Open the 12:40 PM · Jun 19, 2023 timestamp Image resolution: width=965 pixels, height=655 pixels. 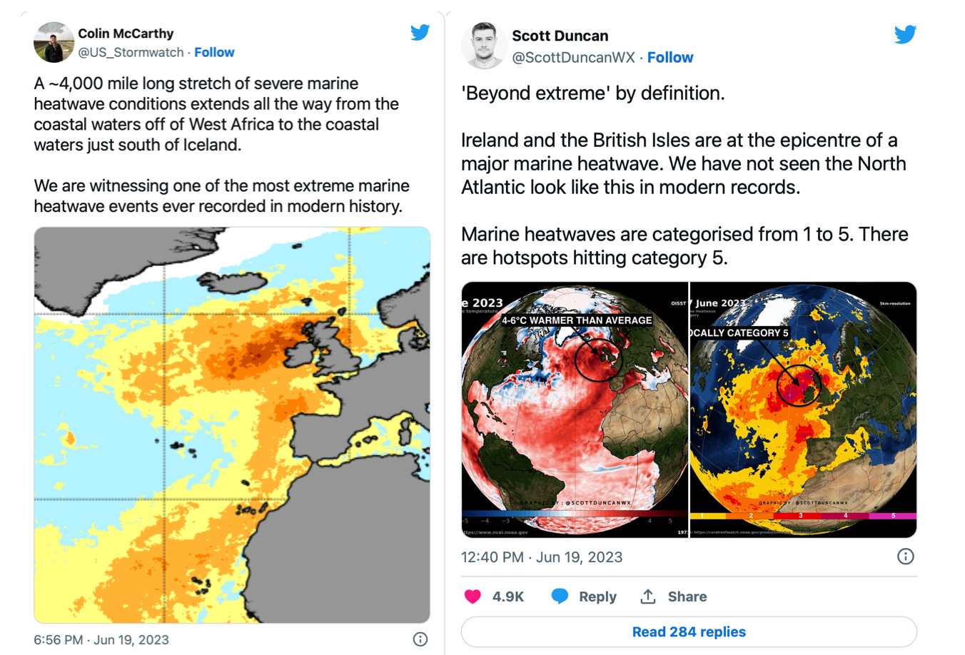coord(541,557)
